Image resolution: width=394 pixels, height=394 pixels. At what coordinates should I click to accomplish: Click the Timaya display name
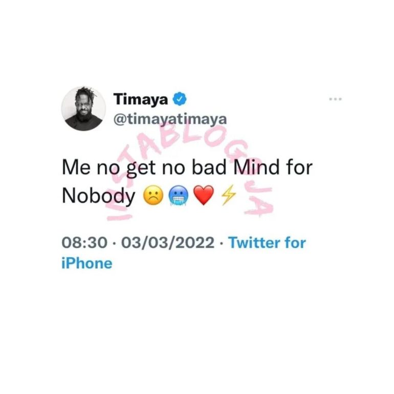pyautogui.click(x=141, y=99)
